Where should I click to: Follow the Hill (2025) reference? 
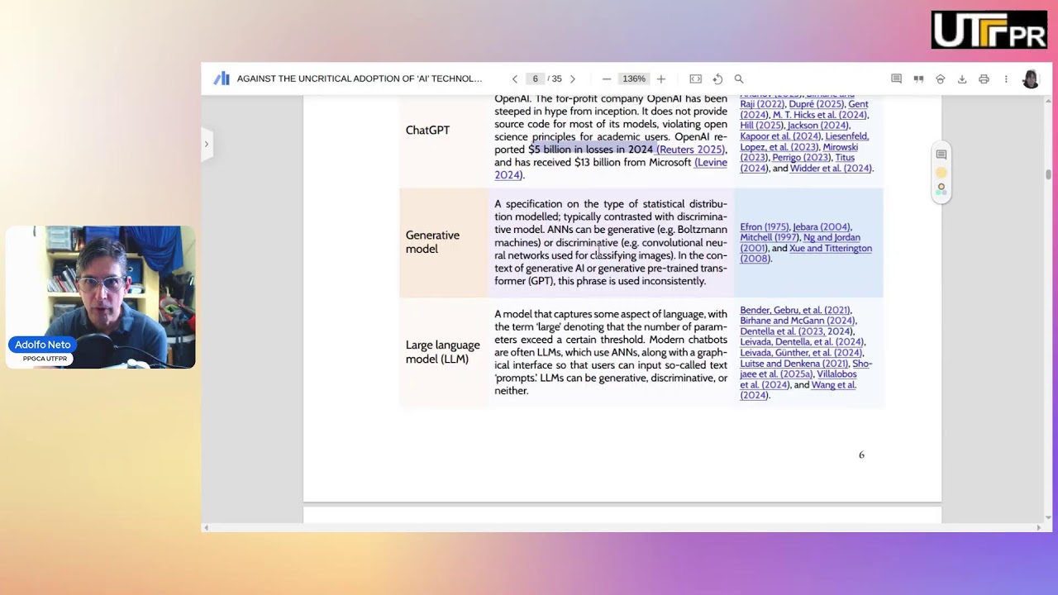coord(761,126)
